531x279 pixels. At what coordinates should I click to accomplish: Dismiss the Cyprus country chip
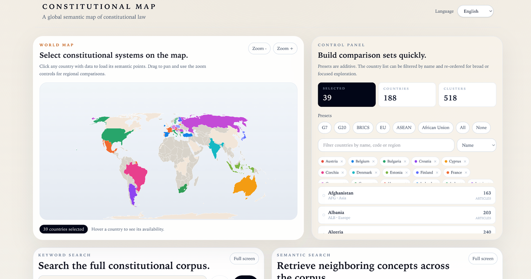(464, 161)
